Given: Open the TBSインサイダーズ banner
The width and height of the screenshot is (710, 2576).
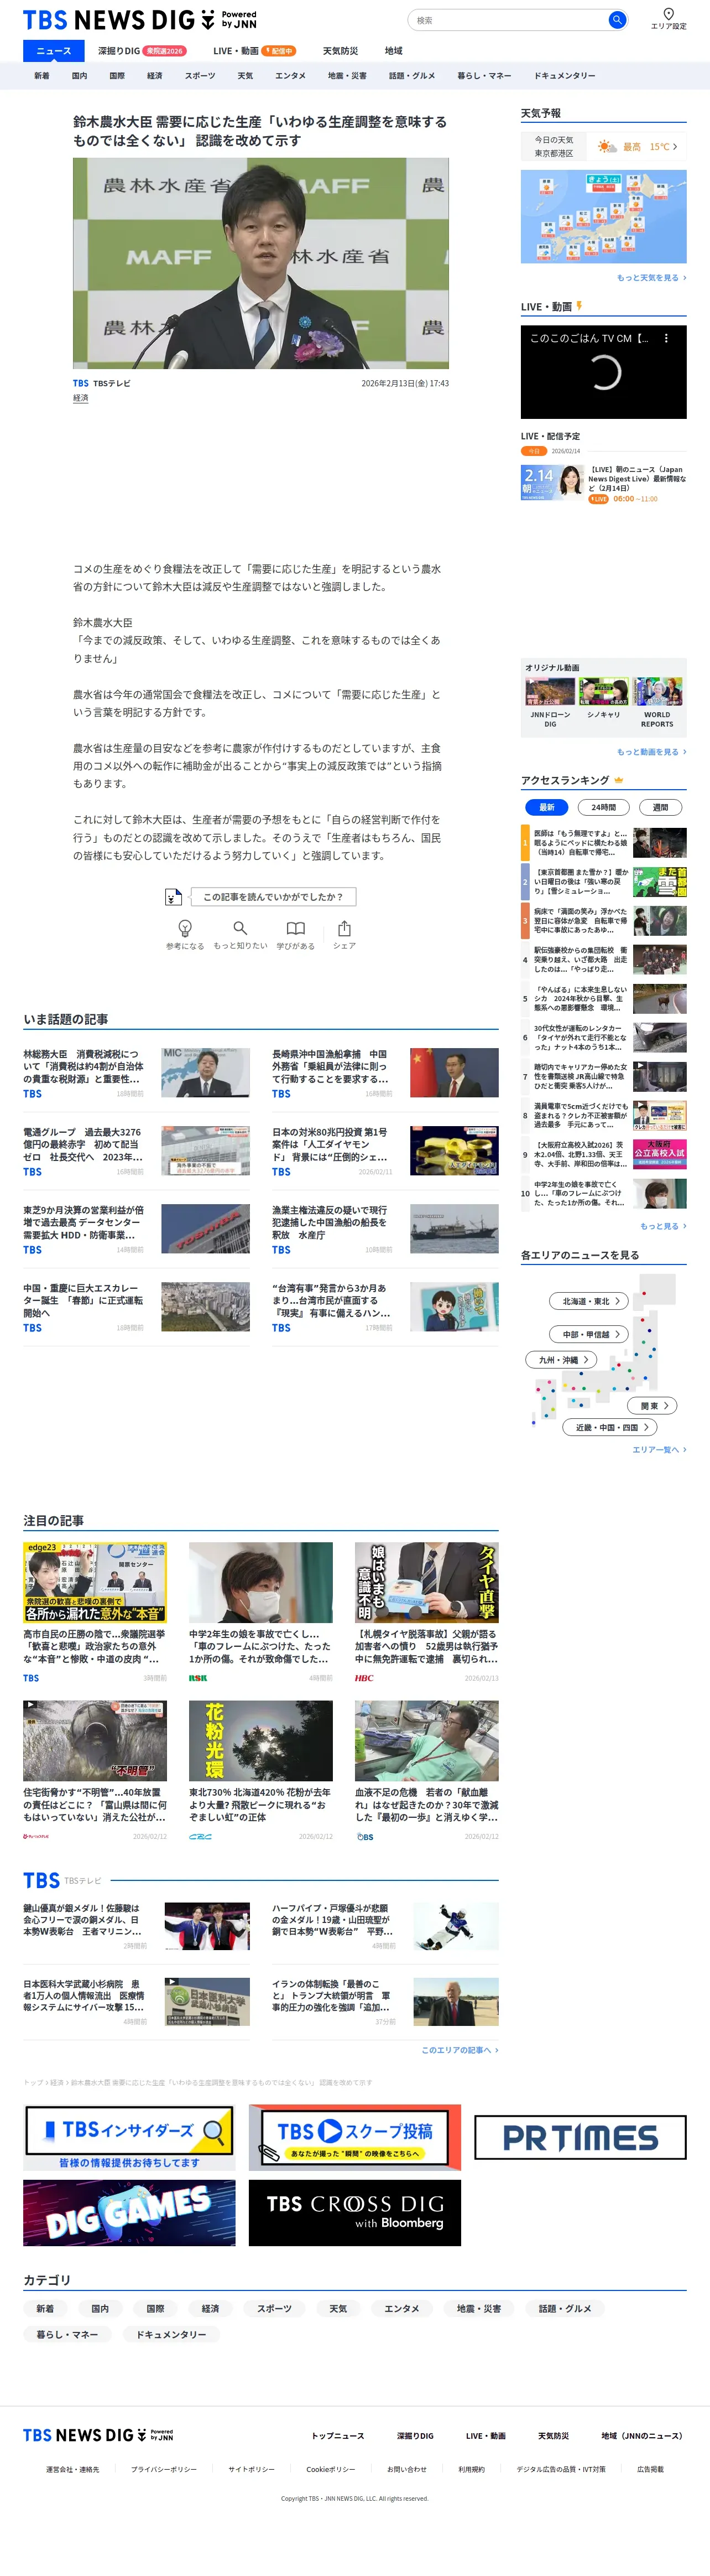Looking at the screenshot, I should 129,2136.
